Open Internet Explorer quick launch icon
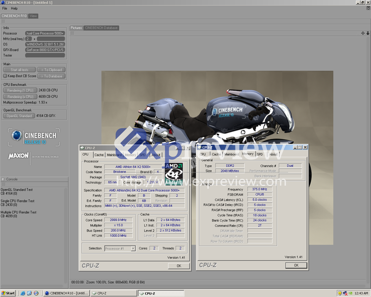This screenshot has height=297, width=371. point(23,293)
